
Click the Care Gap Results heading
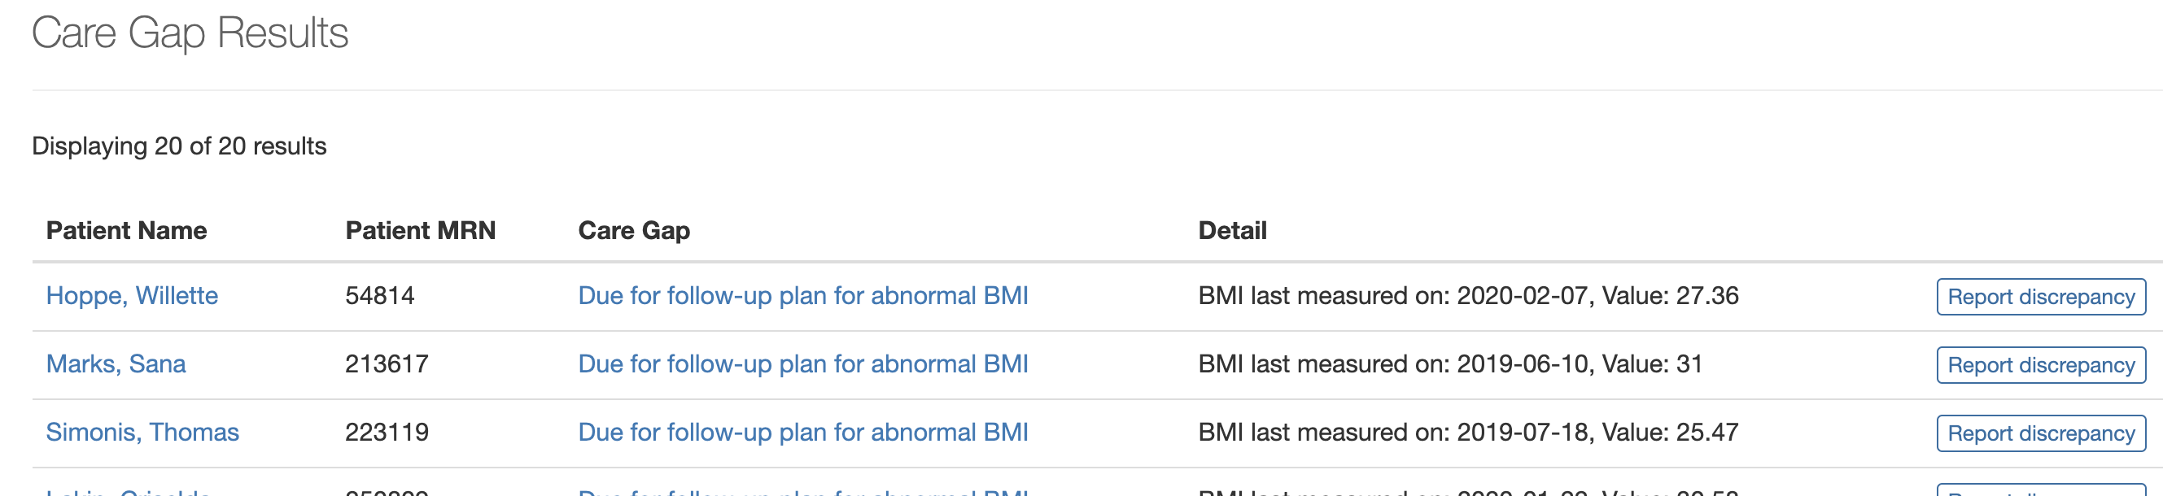point(190,33)
